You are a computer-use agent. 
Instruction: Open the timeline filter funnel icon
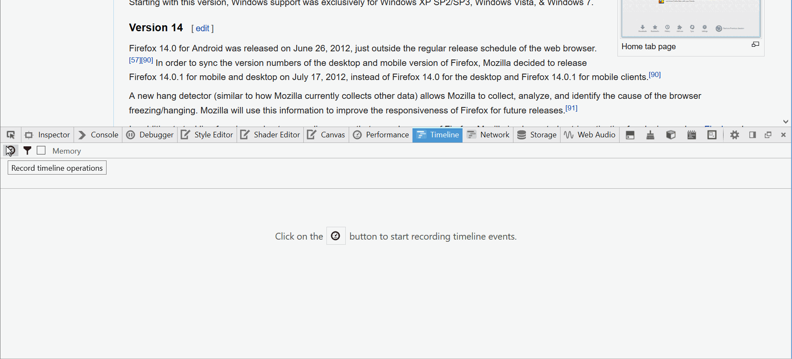click(x=27, y=151)
